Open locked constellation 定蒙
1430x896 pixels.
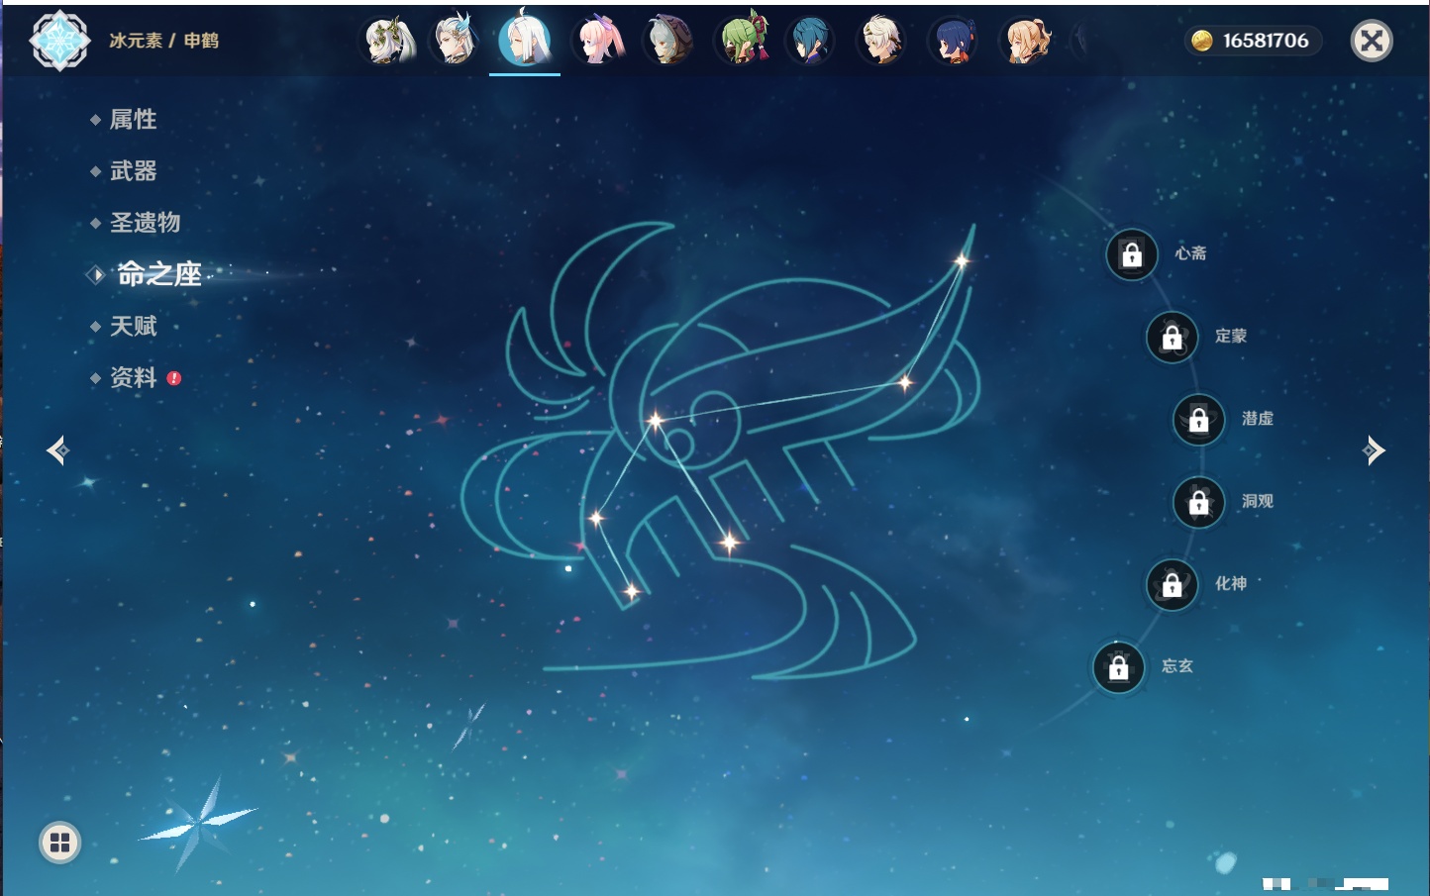coord(1172,338)
